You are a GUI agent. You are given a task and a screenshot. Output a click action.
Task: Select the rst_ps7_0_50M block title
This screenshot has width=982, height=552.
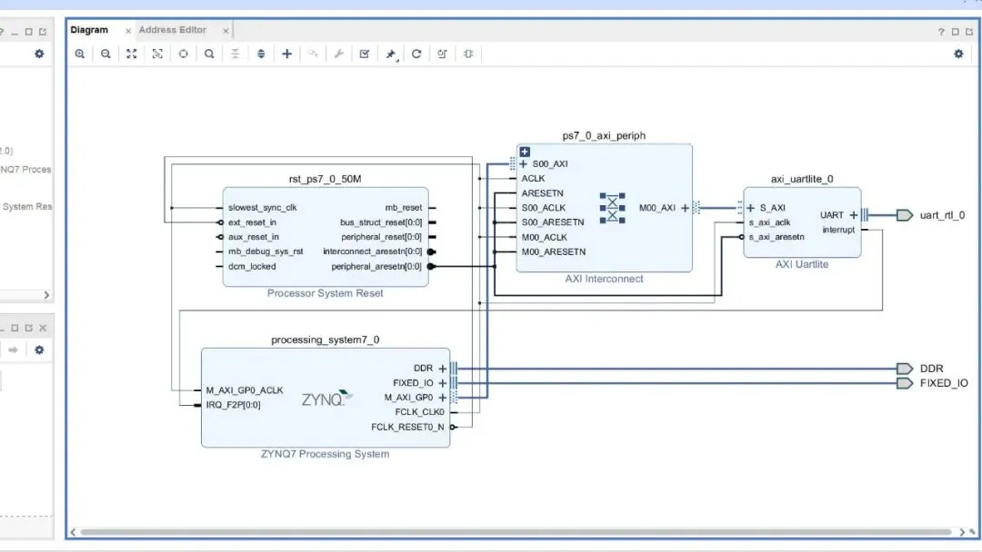tap(325, 179)
